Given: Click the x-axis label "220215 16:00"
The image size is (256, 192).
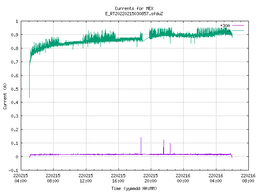Looking at the screenshot, I should [118, 178].
